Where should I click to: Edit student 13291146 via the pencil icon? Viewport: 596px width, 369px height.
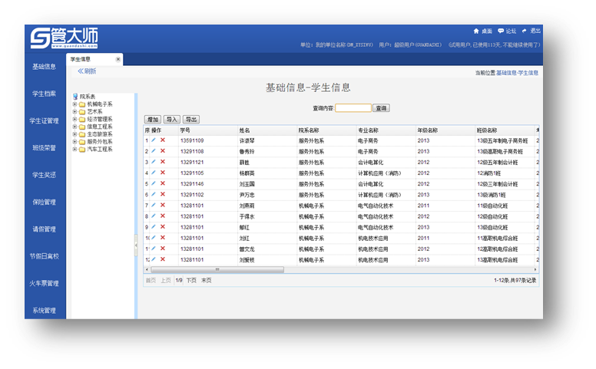point(154,183)
